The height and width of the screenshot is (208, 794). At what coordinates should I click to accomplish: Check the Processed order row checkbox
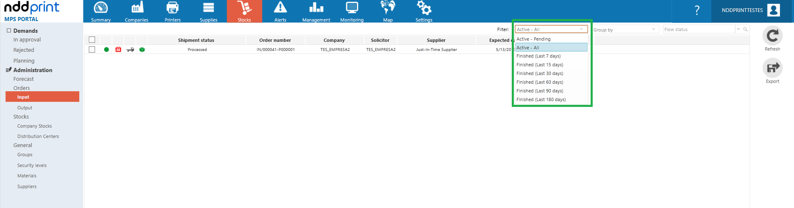92,49
